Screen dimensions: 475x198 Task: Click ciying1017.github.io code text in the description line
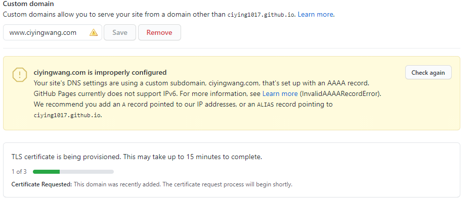[261, 15]
